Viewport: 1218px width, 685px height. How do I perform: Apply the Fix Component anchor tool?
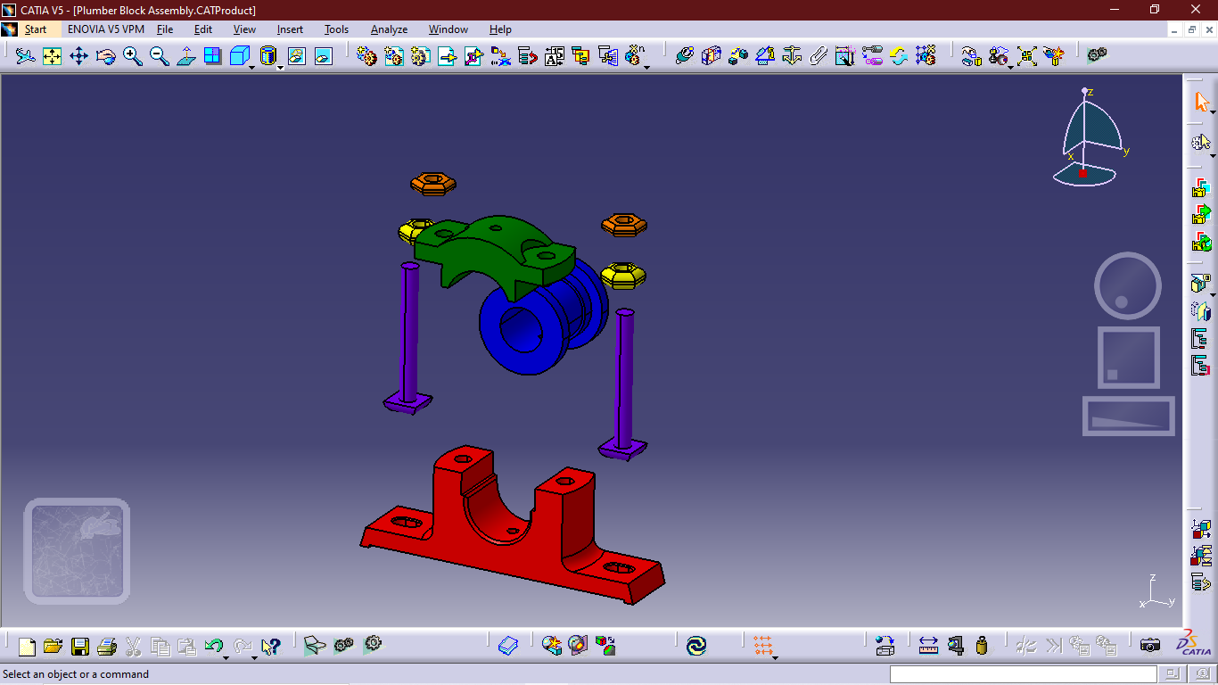point(792,56)
